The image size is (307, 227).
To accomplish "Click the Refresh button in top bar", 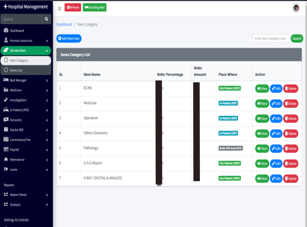I will coord(73,7).
